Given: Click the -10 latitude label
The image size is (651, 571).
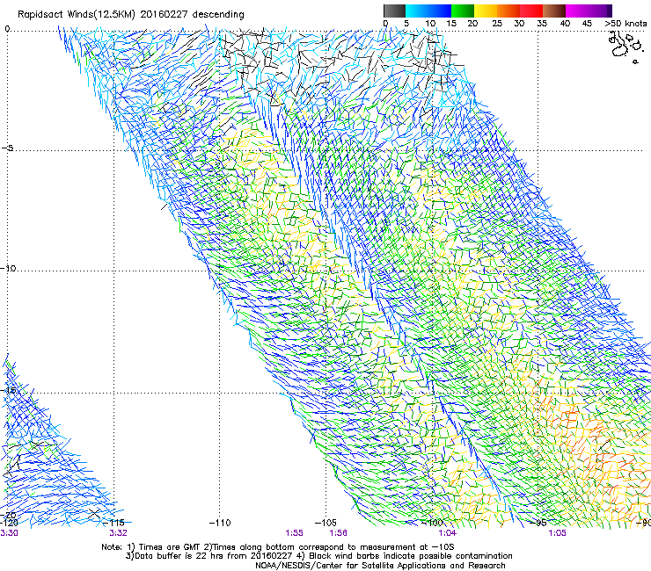Looking at the screenshot, I should pos(8,268).
